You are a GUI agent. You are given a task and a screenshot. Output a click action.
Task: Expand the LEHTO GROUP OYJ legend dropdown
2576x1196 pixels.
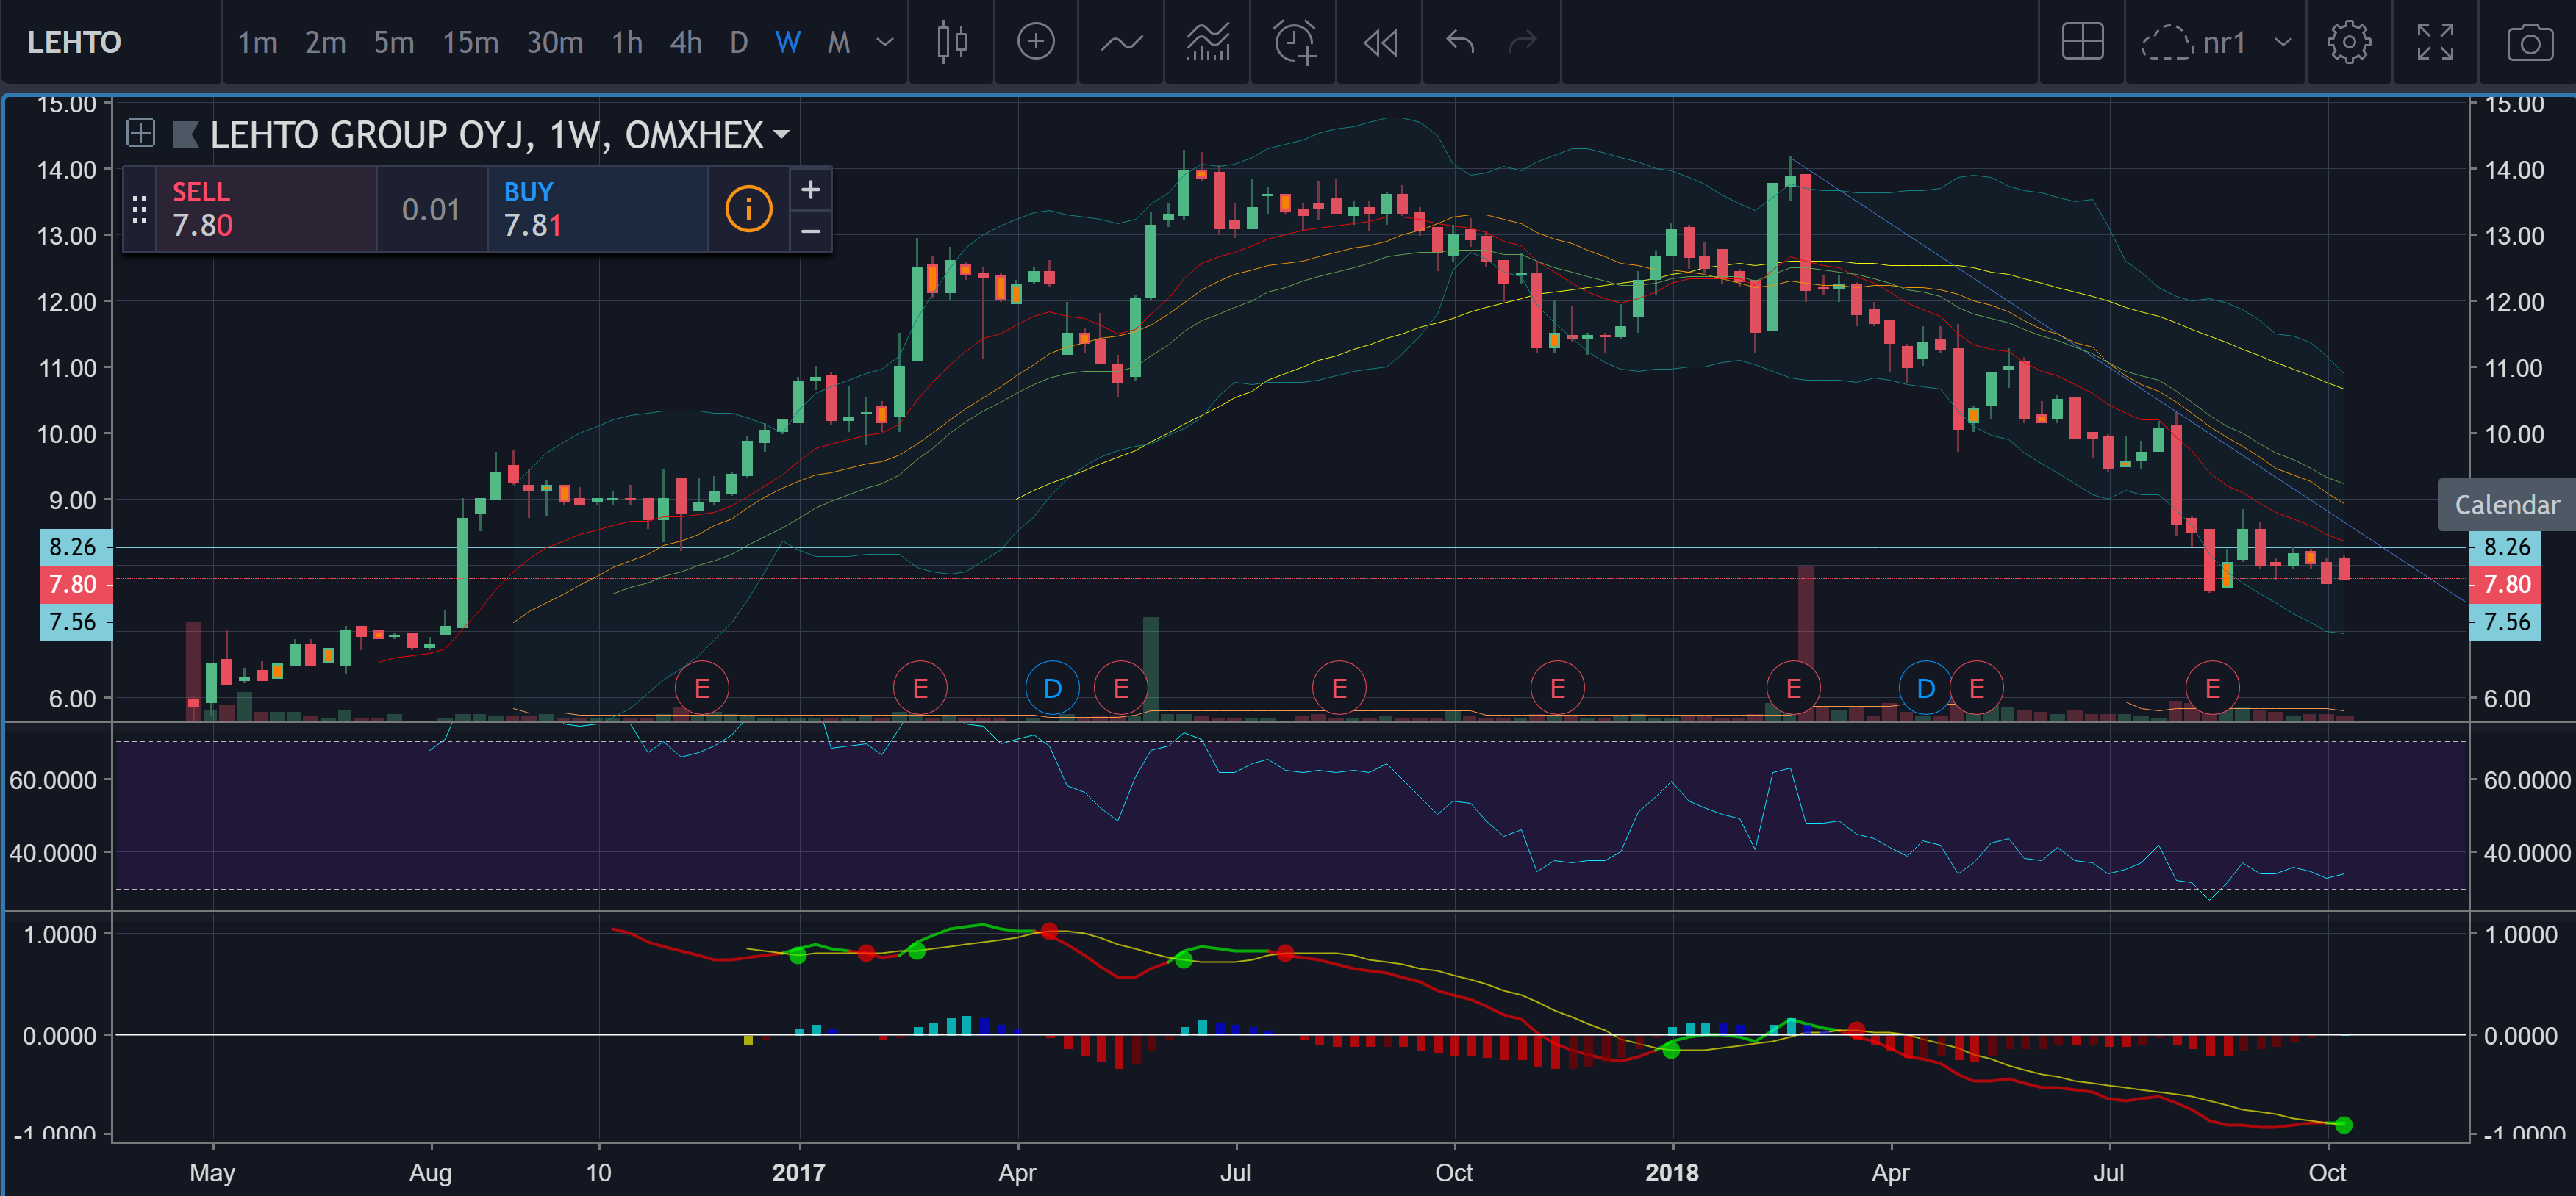[781, 134]
